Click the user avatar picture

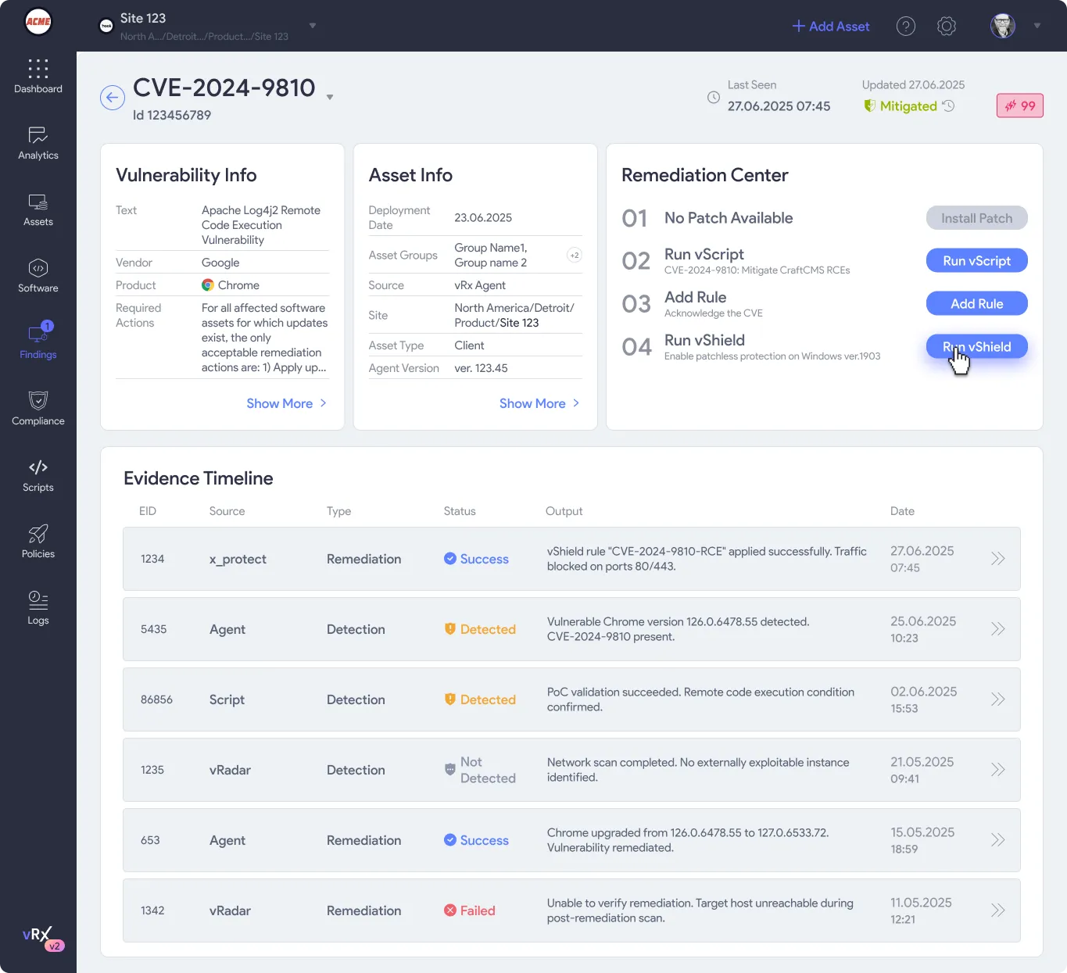[1003, 26]
